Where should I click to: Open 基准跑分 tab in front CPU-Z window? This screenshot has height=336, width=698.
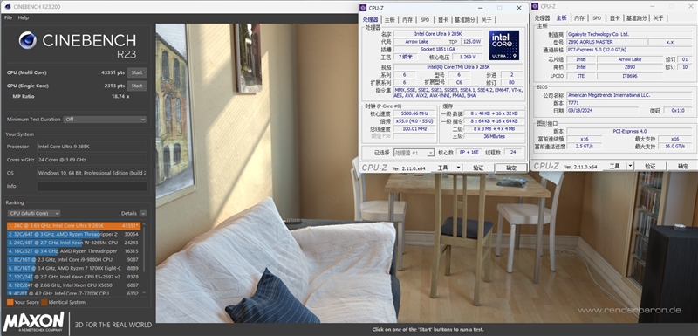(x=465, y=19)
